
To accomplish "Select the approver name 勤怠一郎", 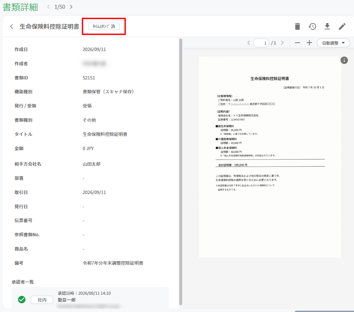I will (x=67, y=300).
